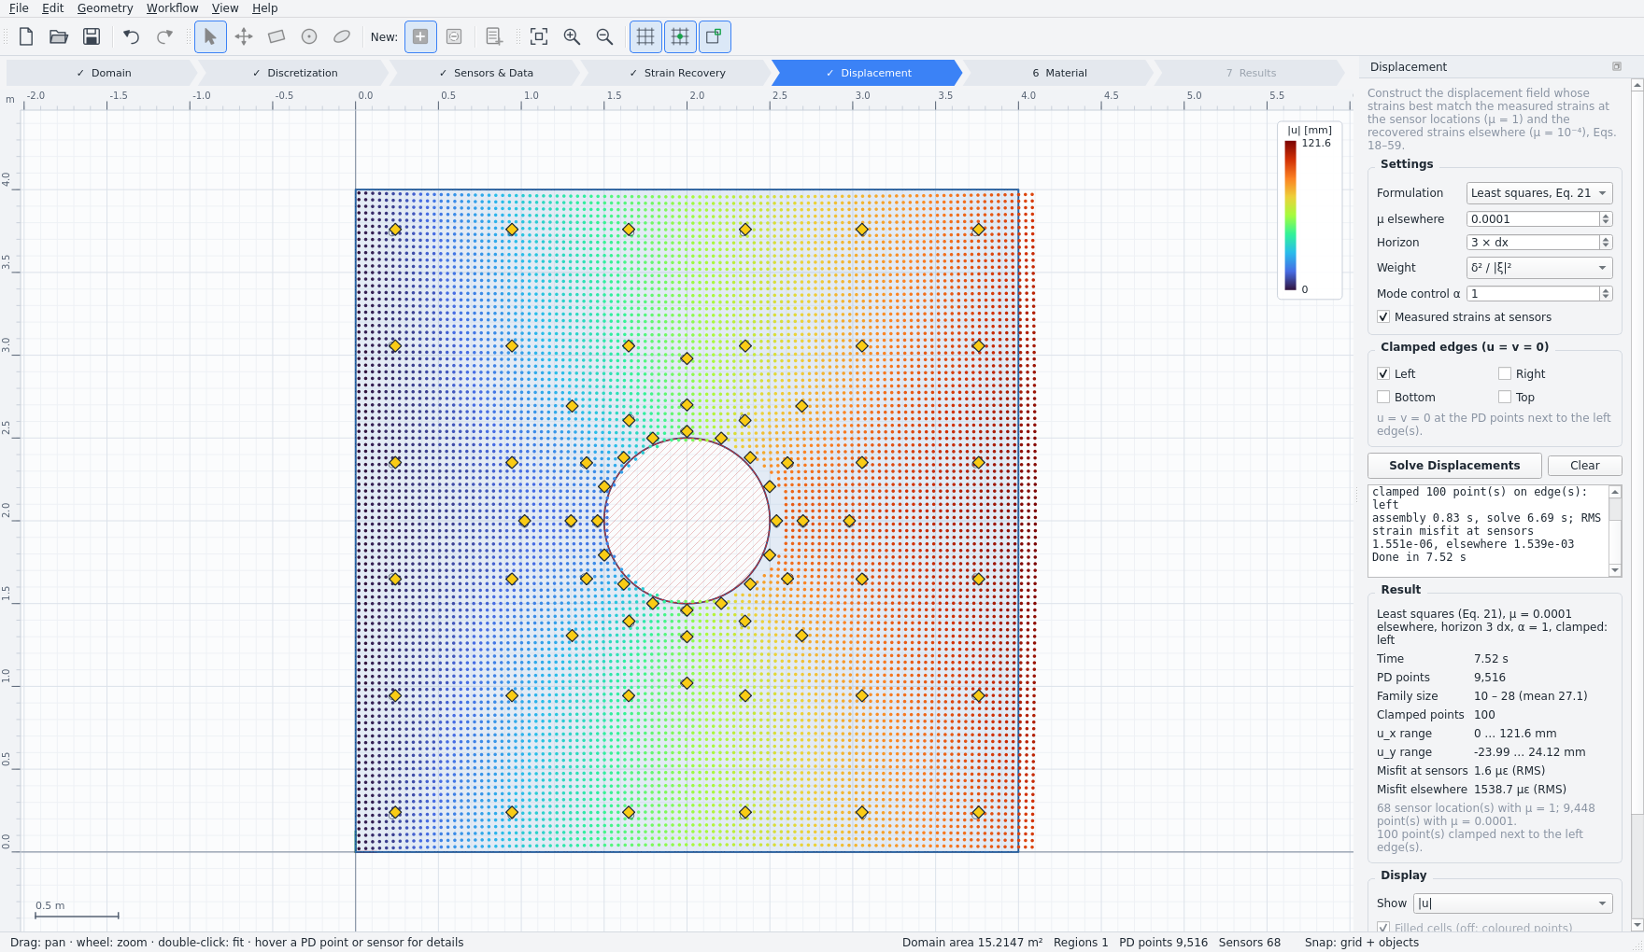Click the sensor marker at the circle's top
Screen dimensions: 1644x952
click(x=687, y=431)
